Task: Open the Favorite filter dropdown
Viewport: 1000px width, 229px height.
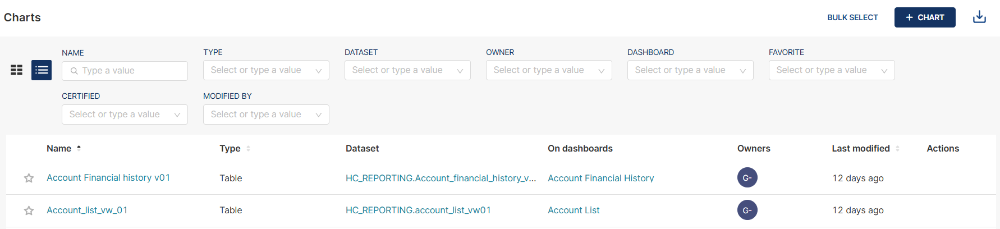Action: pyautogui.click(x=832, y=70)
